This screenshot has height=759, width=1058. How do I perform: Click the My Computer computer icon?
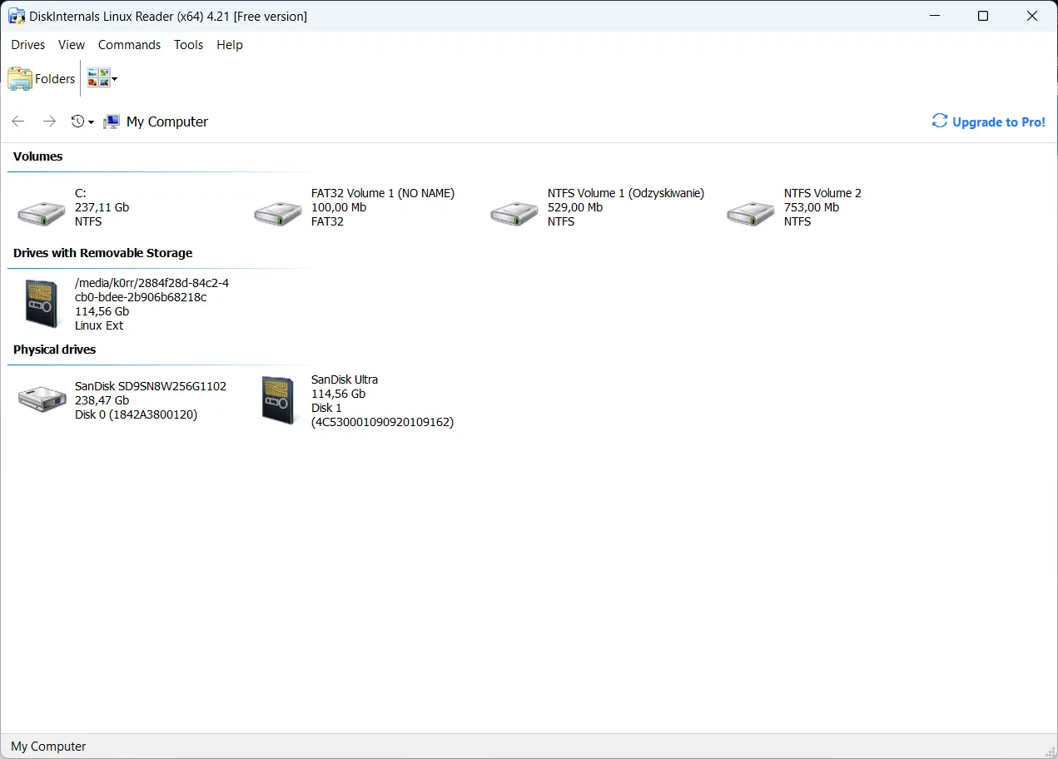pyautogui.click(x=111, y=122)
